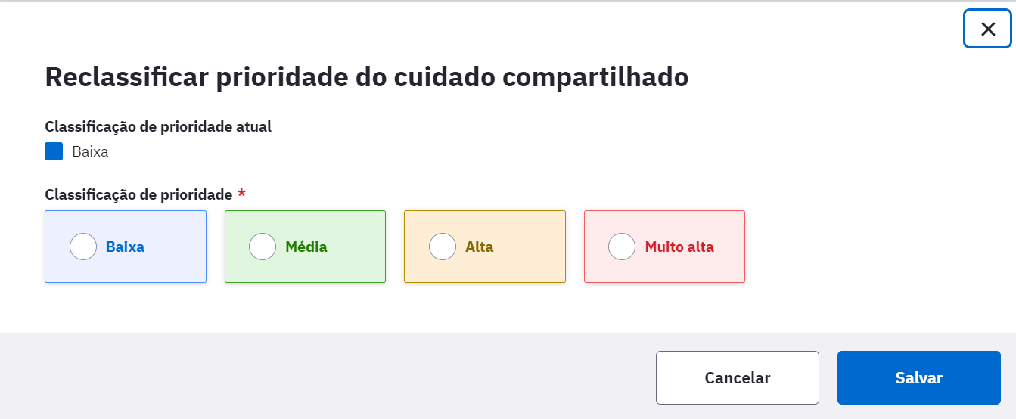Viewport: 1016px width, 419px height.
Task: Click the 'Classificação de prioridade atual' label
Action: 158,126
